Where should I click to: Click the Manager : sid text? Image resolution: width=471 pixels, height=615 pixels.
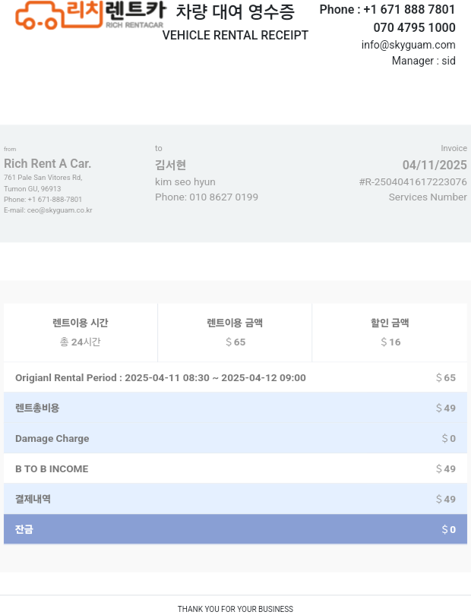point(423,61)
